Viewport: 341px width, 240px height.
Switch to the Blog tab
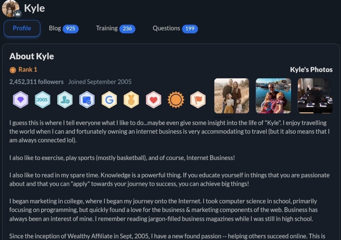(55, 28)
